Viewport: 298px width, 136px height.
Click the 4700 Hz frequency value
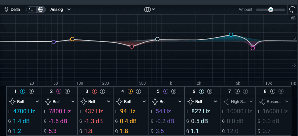tap(24, 111)
